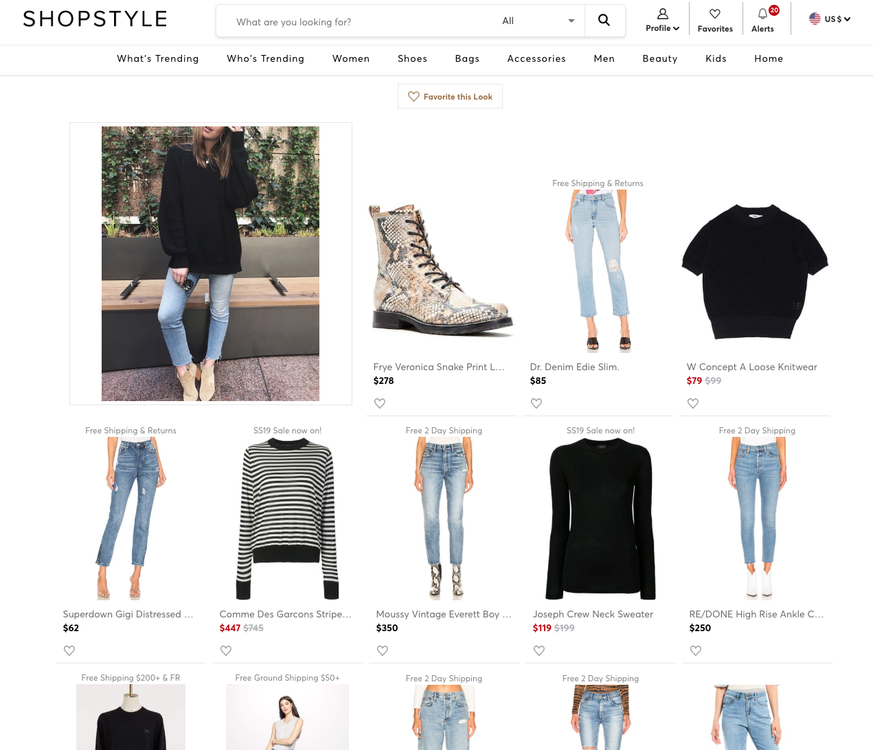873x750 pixels.
Task: Favorite the Frye Veronica Snake Print boot
Action: point(380,404)
